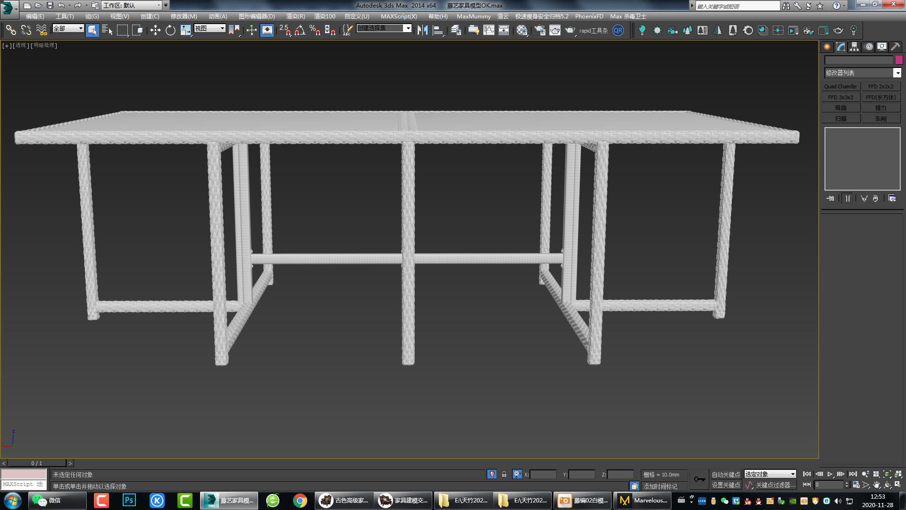
Task: Open the 渲染(R) menu
Action: tap(295, 16)
